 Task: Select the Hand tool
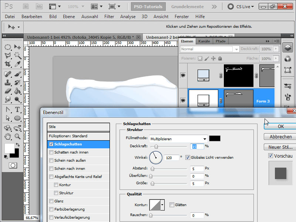(x=7, y=136)
